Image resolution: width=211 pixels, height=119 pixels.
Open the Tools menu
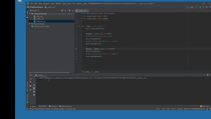[x=69, y=4]
